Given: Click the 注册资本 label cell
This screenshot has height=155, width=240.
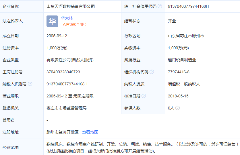Looking at the screenshot, I should 22,48.
